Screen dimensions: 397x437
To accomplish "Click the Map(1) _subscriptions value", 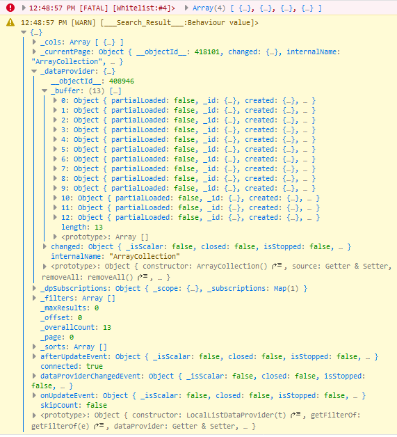I will [x=286, y=289].
